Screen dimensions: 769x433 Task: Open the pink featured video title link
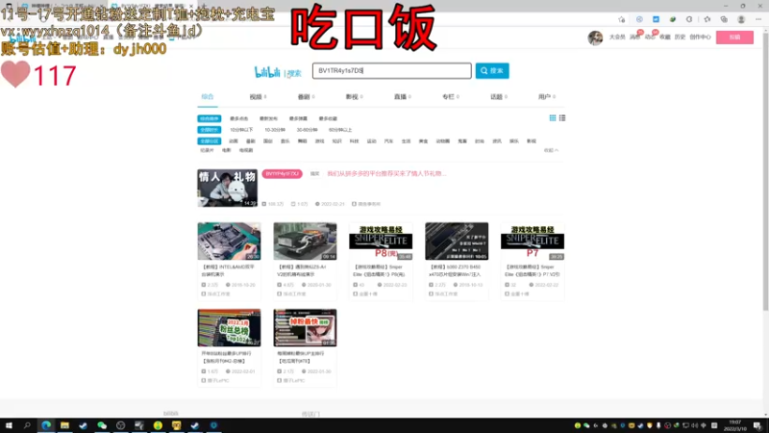click(x=386, y=174)
